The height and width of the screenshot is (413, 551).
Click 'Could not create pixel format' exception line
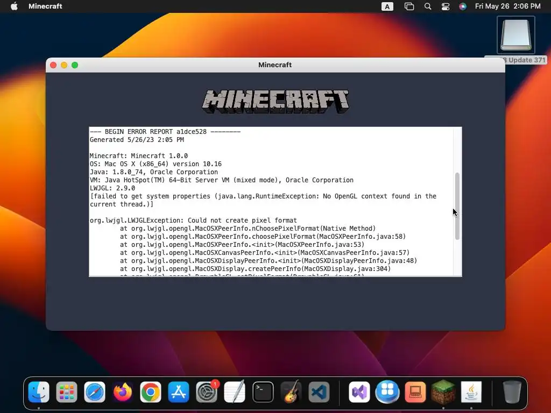tap(193, 220)
